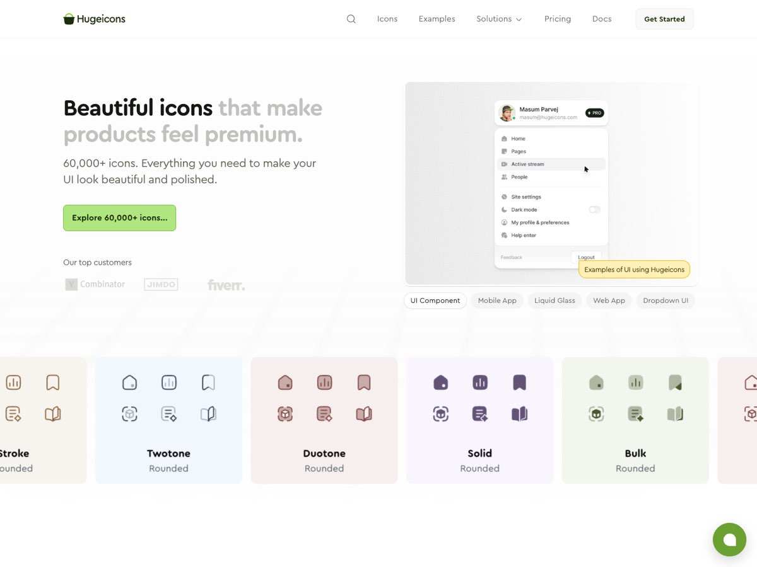Click the note edit icon in the Bulk card

pos(635,414)
